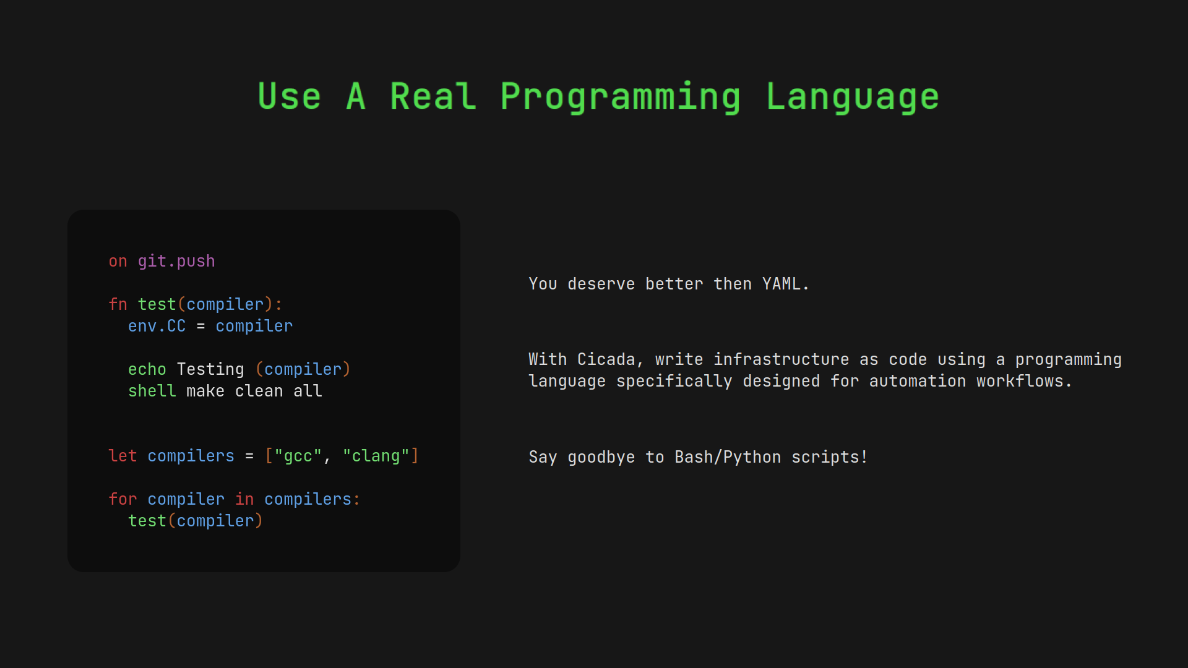Click 'on' keyword in code block
The width and height of the screenshot is (1188, 668).
click(x=118, y=262)
